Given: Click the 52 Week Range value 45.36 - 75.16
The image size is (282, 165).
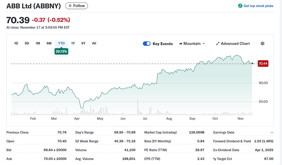Looking at the screenshot, I should [x=125, y=141].
